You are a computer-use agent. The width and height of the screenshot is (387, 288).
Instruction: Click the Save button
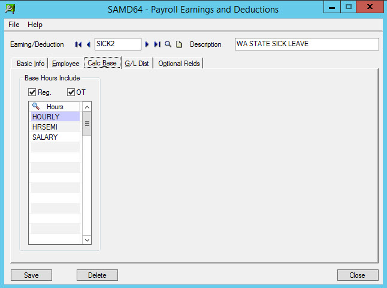coord(31,275)
